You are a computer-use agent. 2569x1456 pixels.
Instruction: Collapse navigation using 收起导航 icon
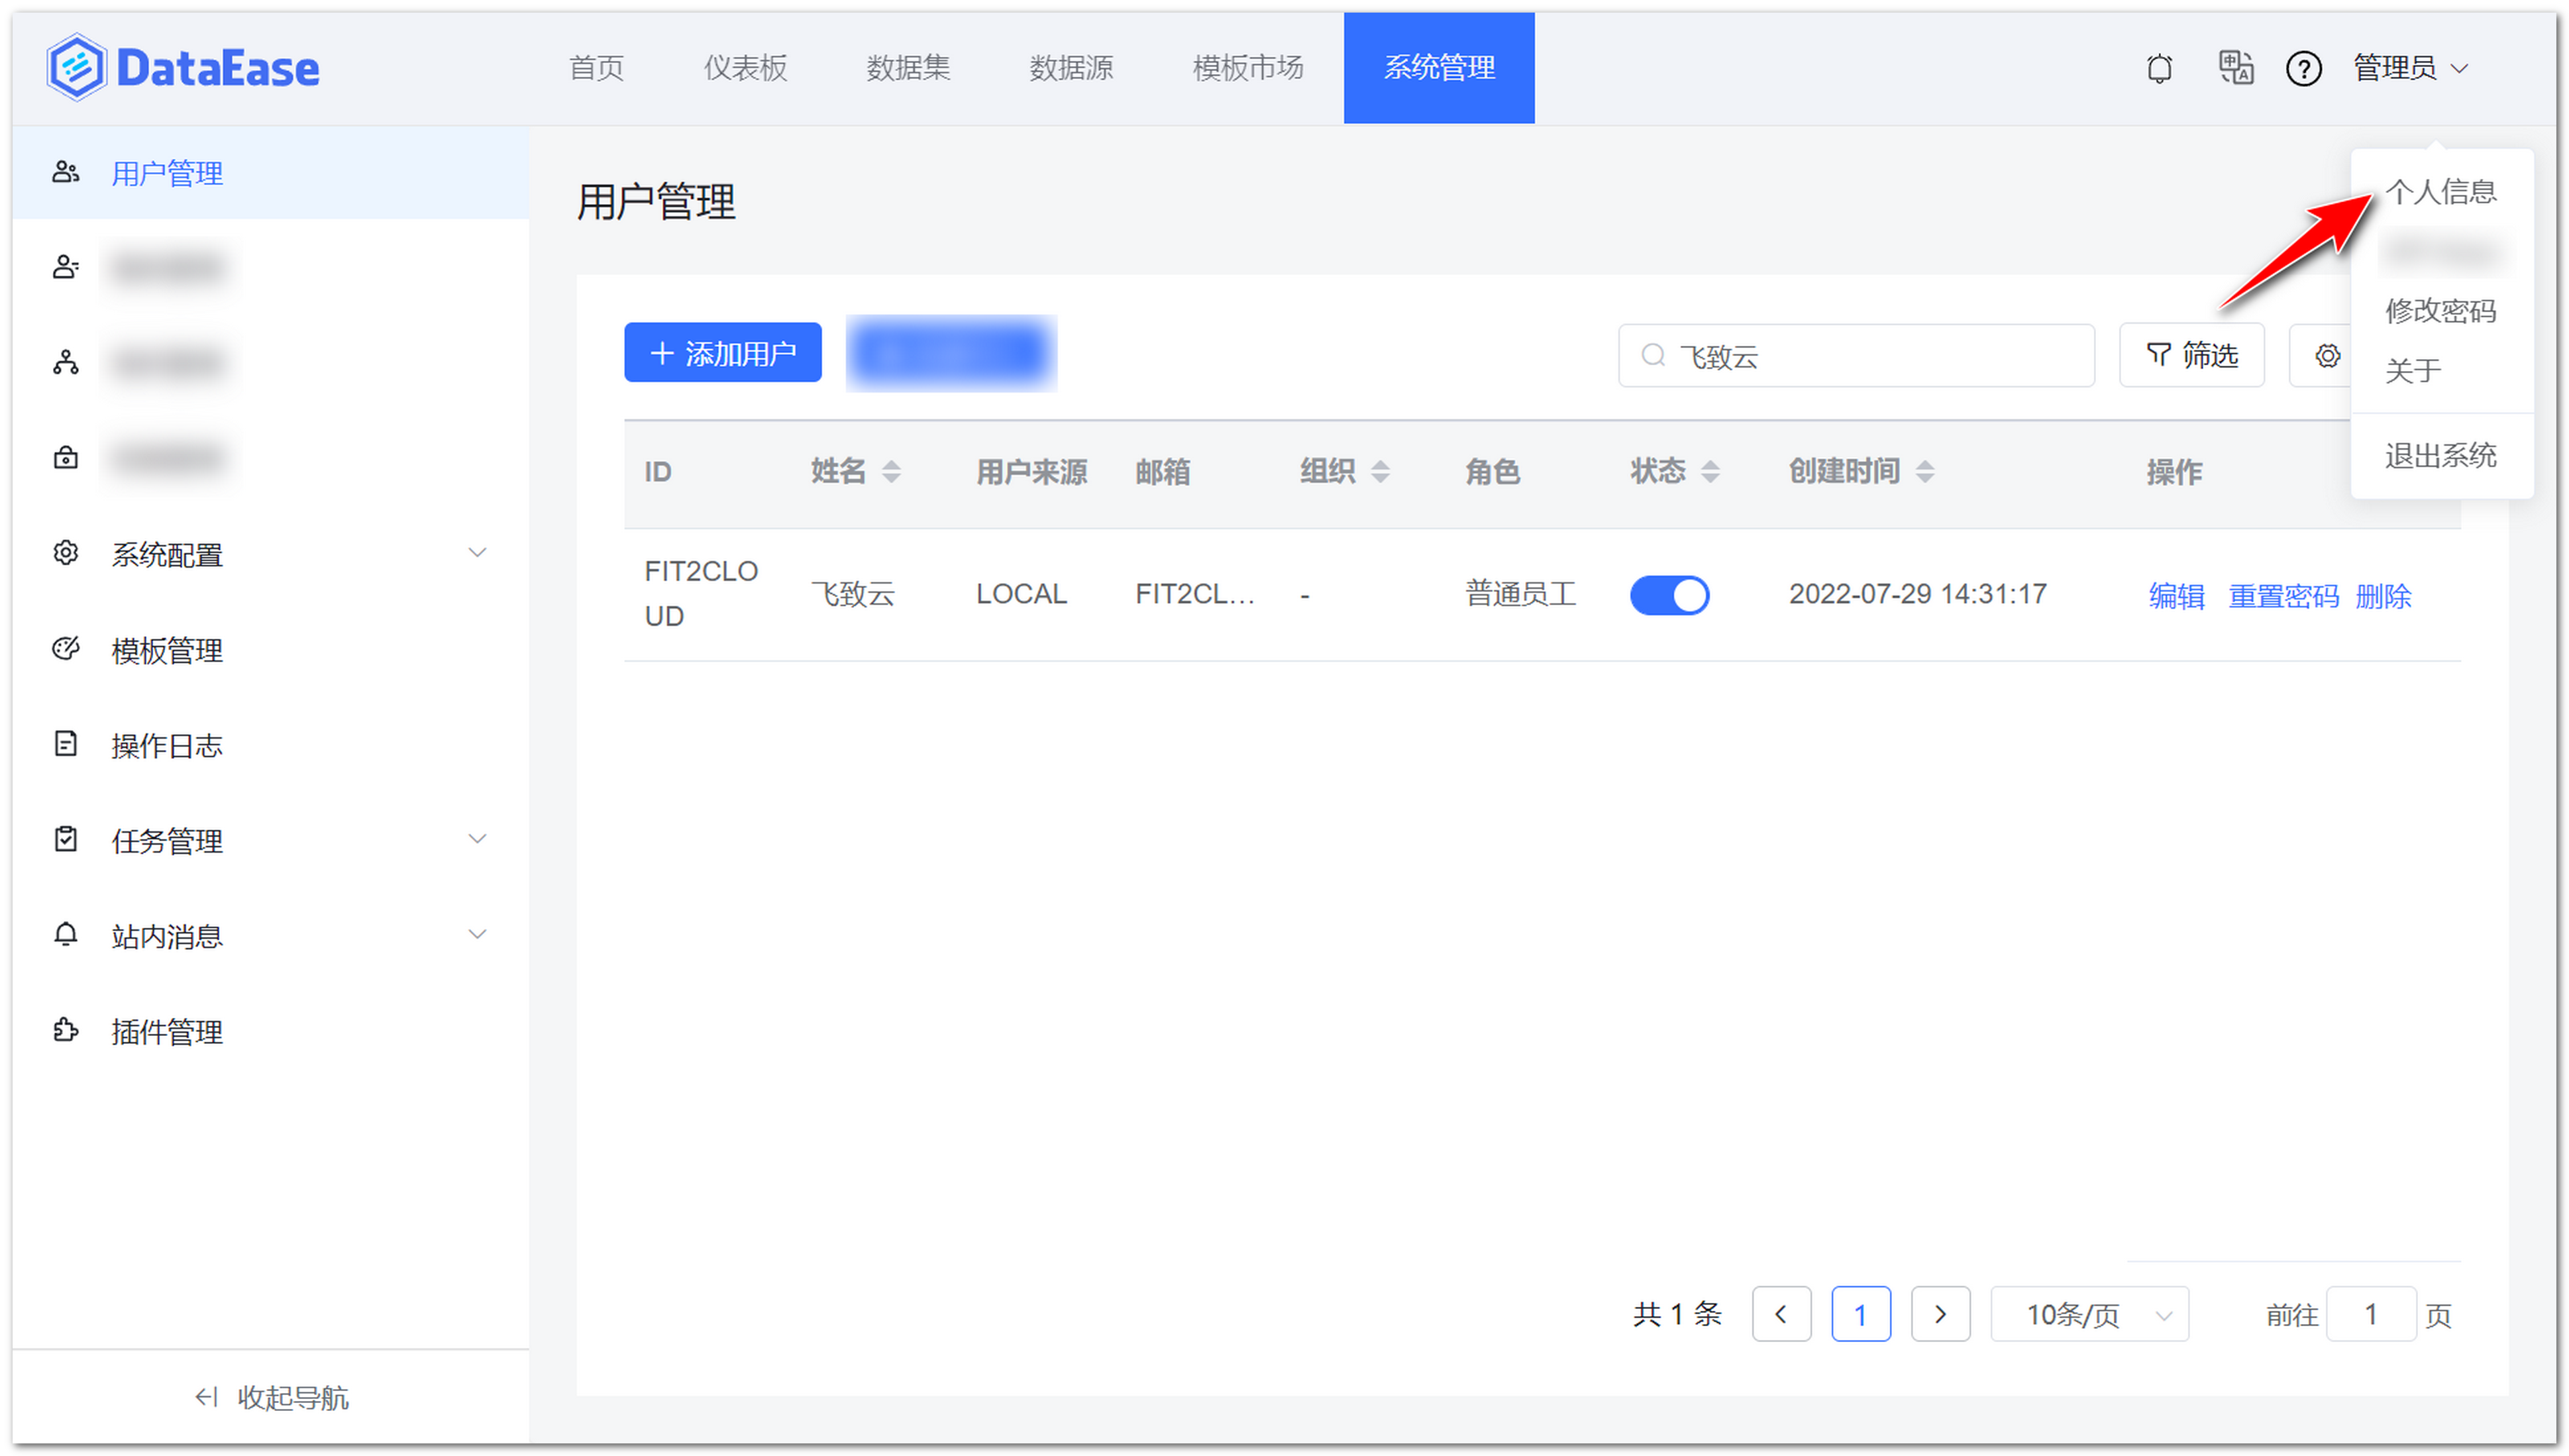(x=206, y=1397)
